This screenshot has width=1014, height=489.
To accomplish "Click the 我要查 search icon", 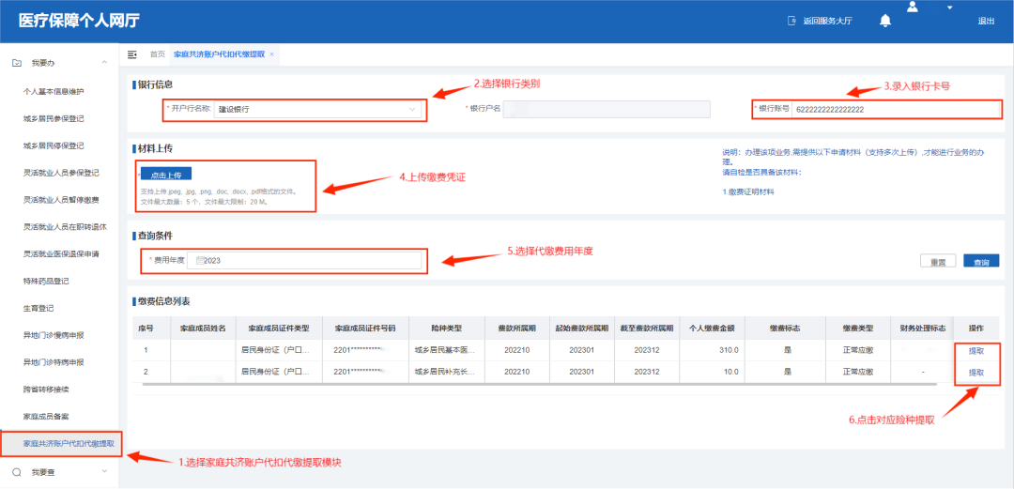I will 16,472.
